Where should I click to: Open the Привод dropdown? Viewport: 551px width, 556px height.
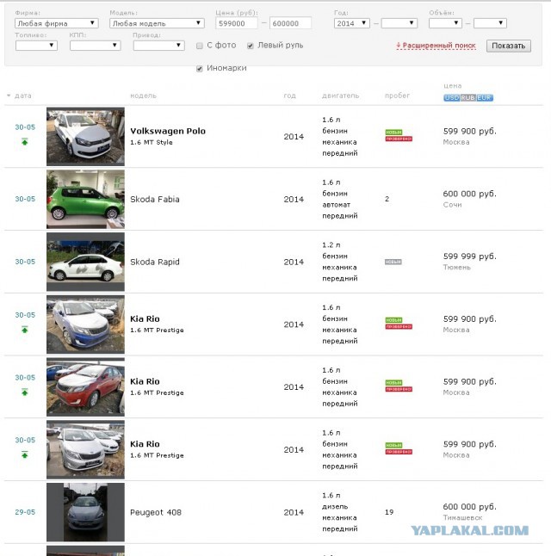(158, 46)
